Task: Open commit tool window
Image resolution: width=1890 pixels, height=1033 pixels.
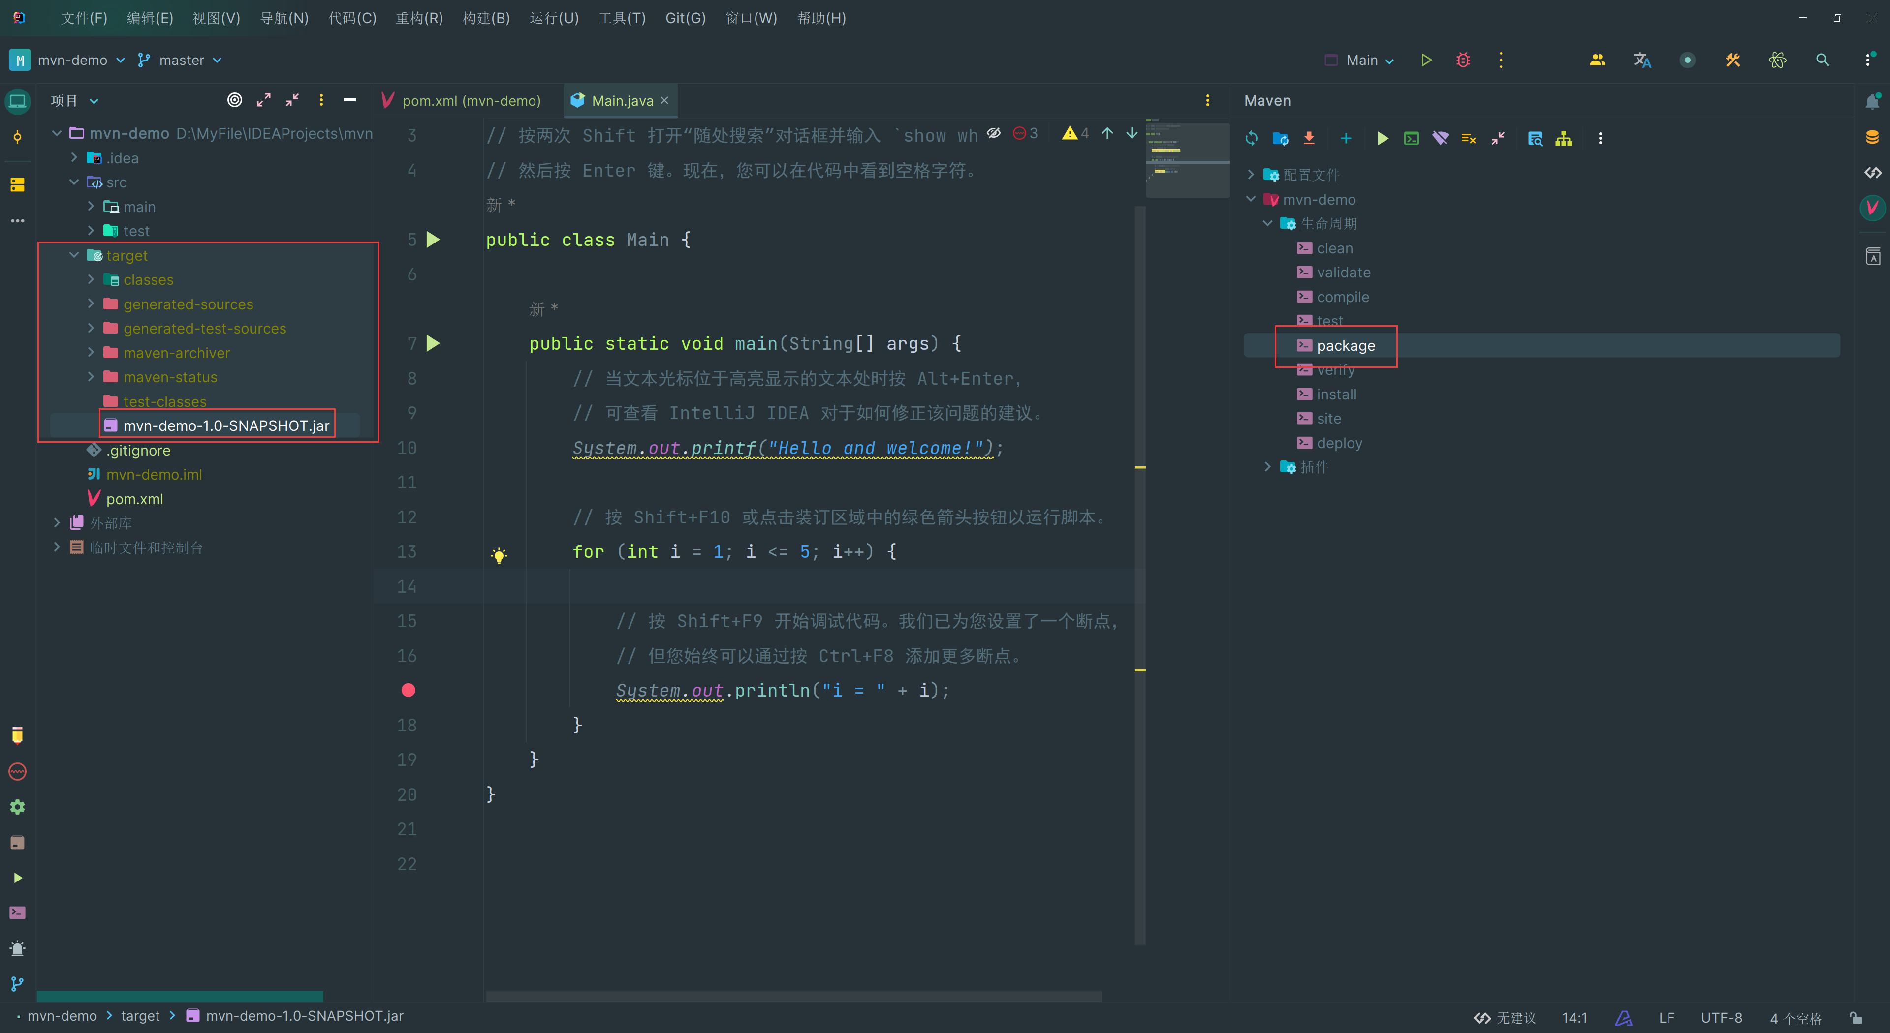Action: (x=18, y=138)
